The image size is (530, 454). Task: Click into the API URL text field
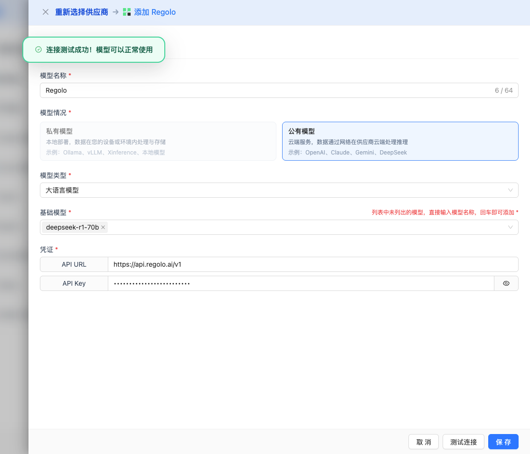[x=312, y=264]
